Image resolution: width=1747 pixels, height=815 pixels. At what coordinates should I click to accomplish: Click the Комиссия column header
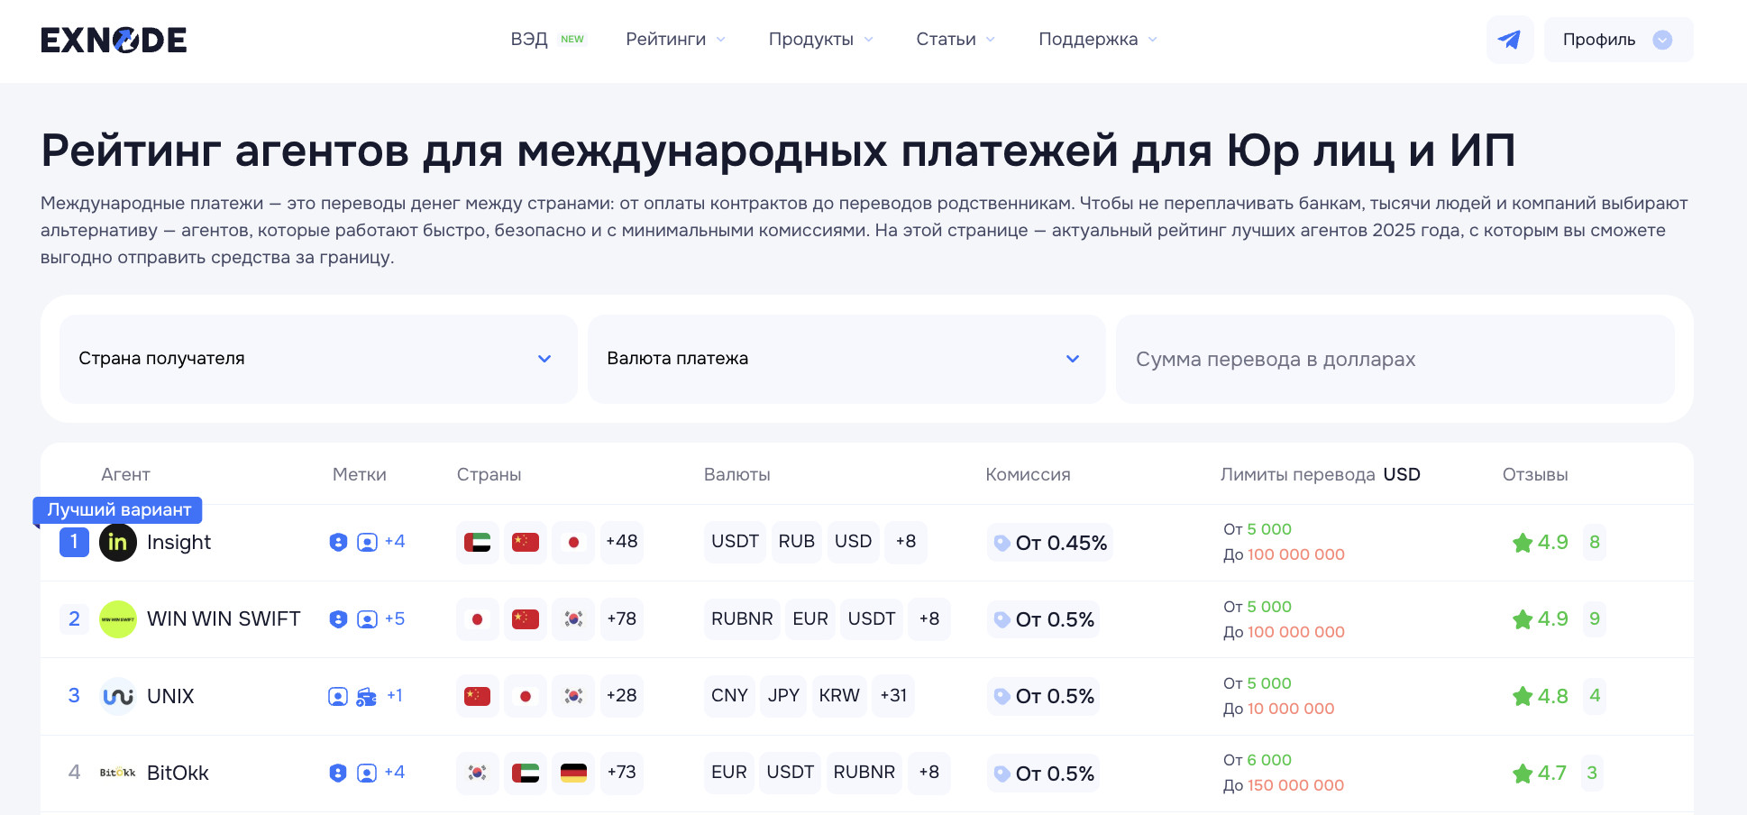1028,475
